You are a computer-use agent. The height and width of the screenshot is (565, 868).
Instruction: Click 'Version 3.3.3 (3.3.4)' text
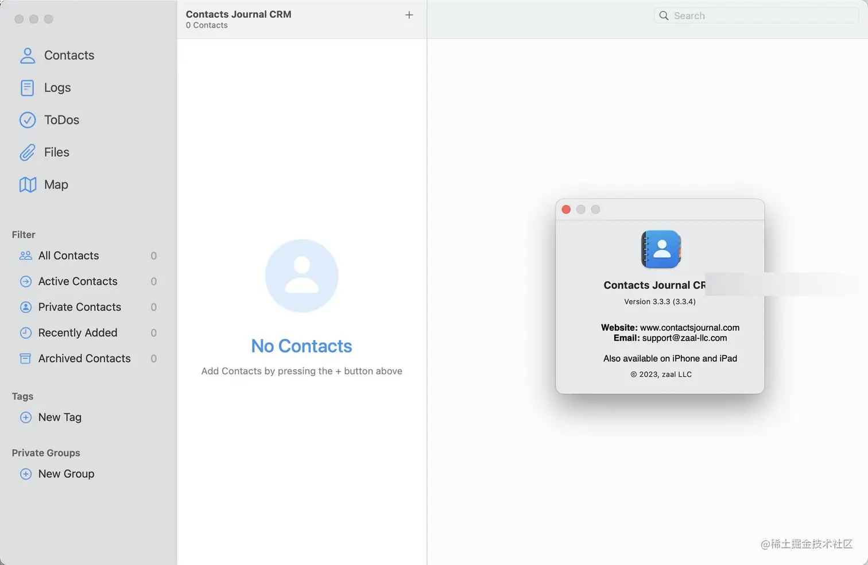click(660, 301)
